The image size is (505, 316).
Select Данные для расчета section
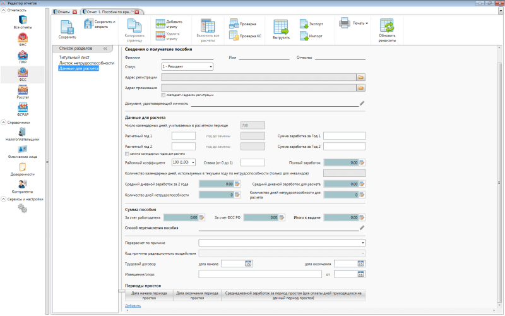78,69
